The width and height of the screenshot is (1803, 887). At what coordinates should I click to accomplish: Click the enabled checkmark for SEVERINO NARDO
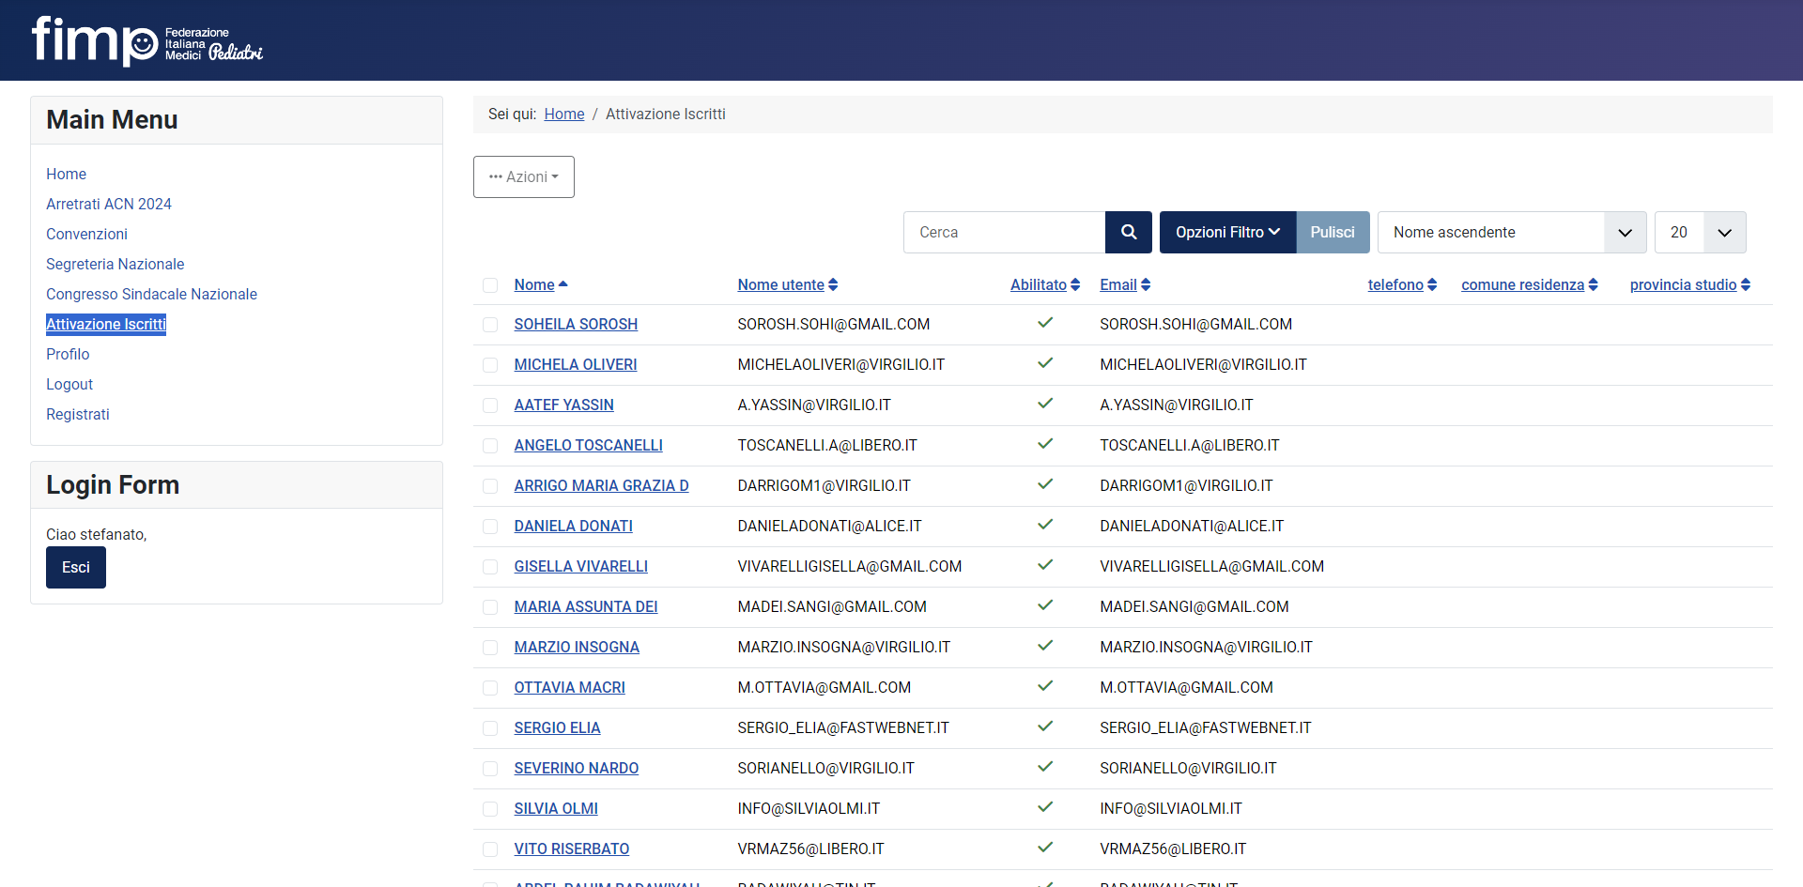click(1045, 767)
